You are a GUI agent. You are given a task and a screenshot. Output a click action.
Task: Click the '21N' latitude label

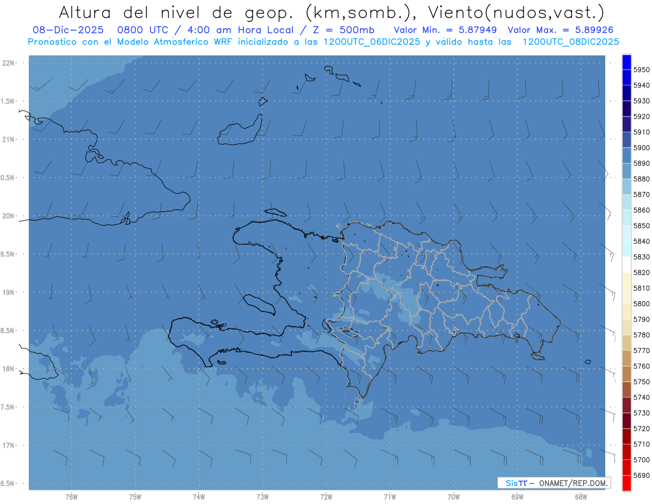(x=8, y=139)
